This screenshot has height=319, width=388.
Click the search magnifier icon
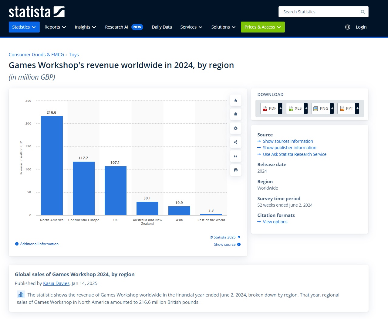click(363, 12)
